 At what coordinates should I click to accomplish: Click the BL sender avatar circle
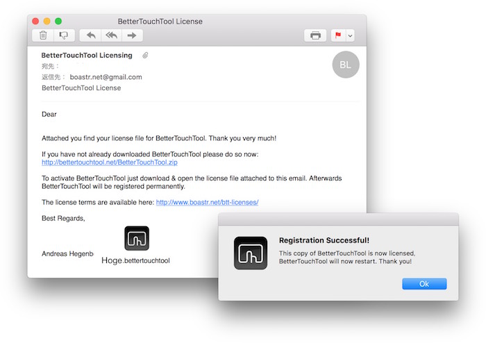click(346, 65)
